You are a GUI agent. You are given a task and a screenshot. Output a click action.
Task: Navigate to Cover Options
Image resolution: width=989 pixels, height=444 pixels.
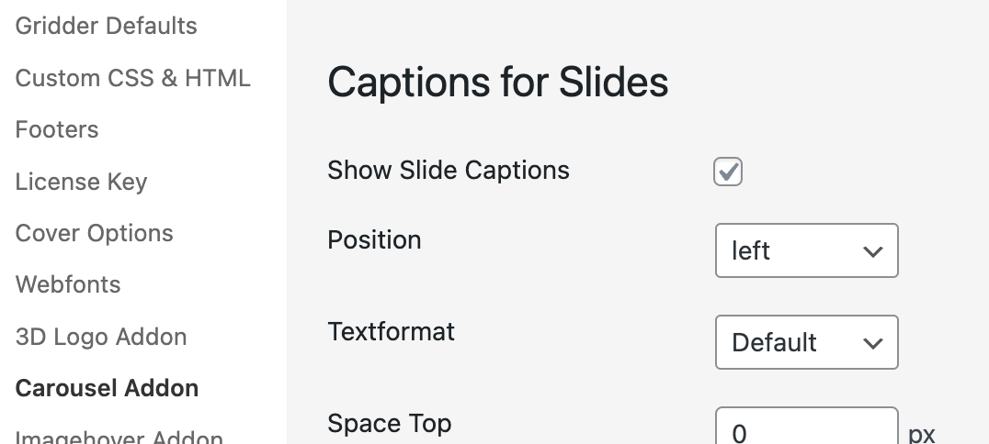click(x=94, y=233)
